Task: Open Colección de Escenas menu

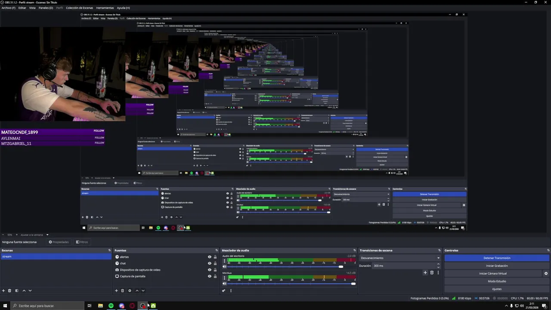Action: 79,8
